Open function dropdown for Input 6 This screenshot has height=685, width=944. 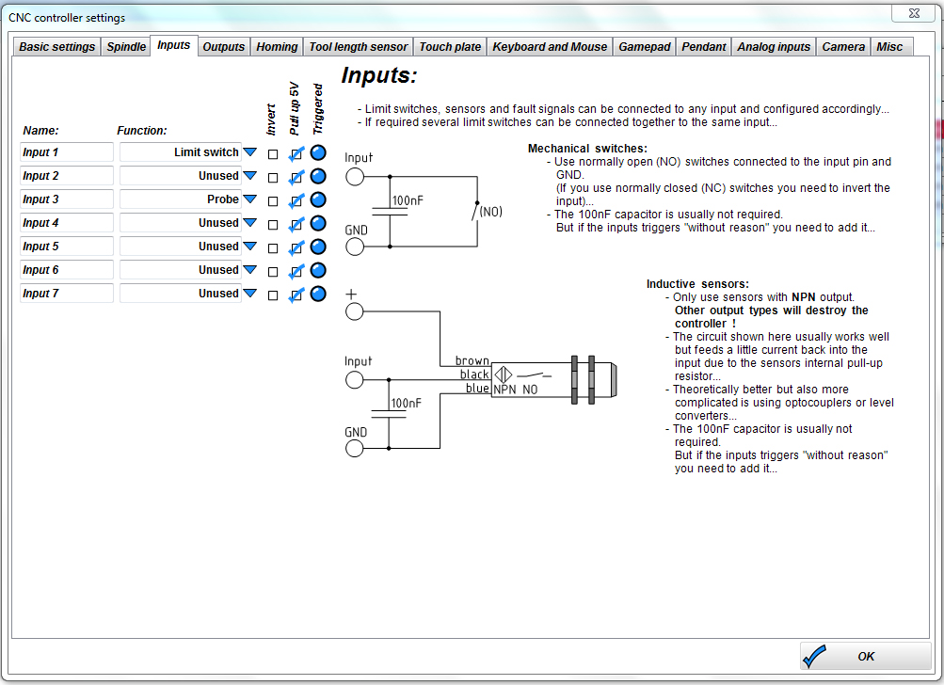pos(249,269)
